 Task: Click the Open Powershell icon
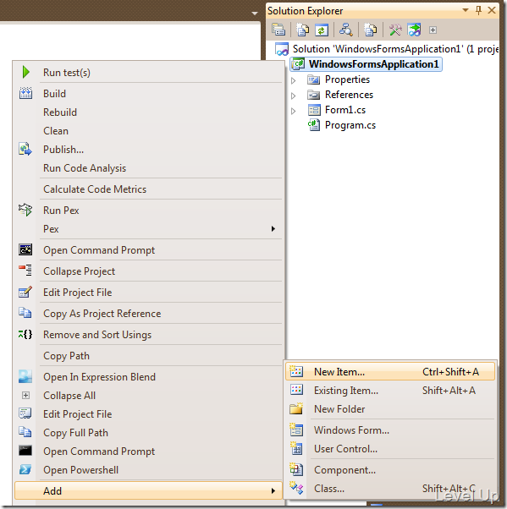(25, 469)
